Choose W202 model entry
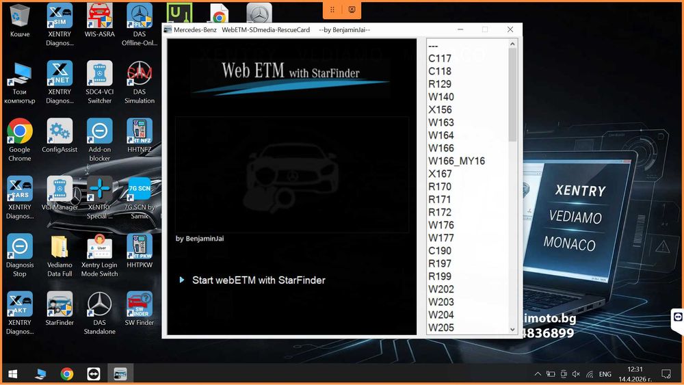The width and height of the screenshot is (684, 385). [441, 289]
